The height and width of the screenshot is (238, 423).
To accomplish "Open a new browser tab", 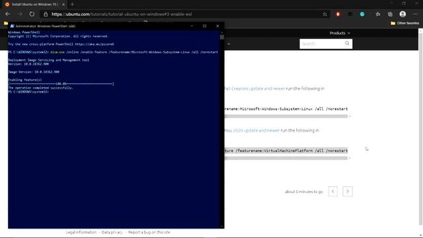I will pos(72,5).
